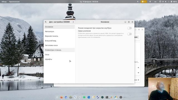Open the colorful squares app in dock
Screen dimensions: 178x100
(x=112, y=97)
